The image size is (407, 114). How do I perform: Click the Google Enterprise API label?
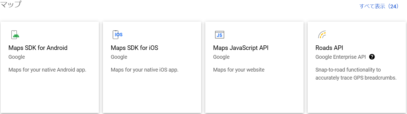pyautogui.click(x=340, y=57)
